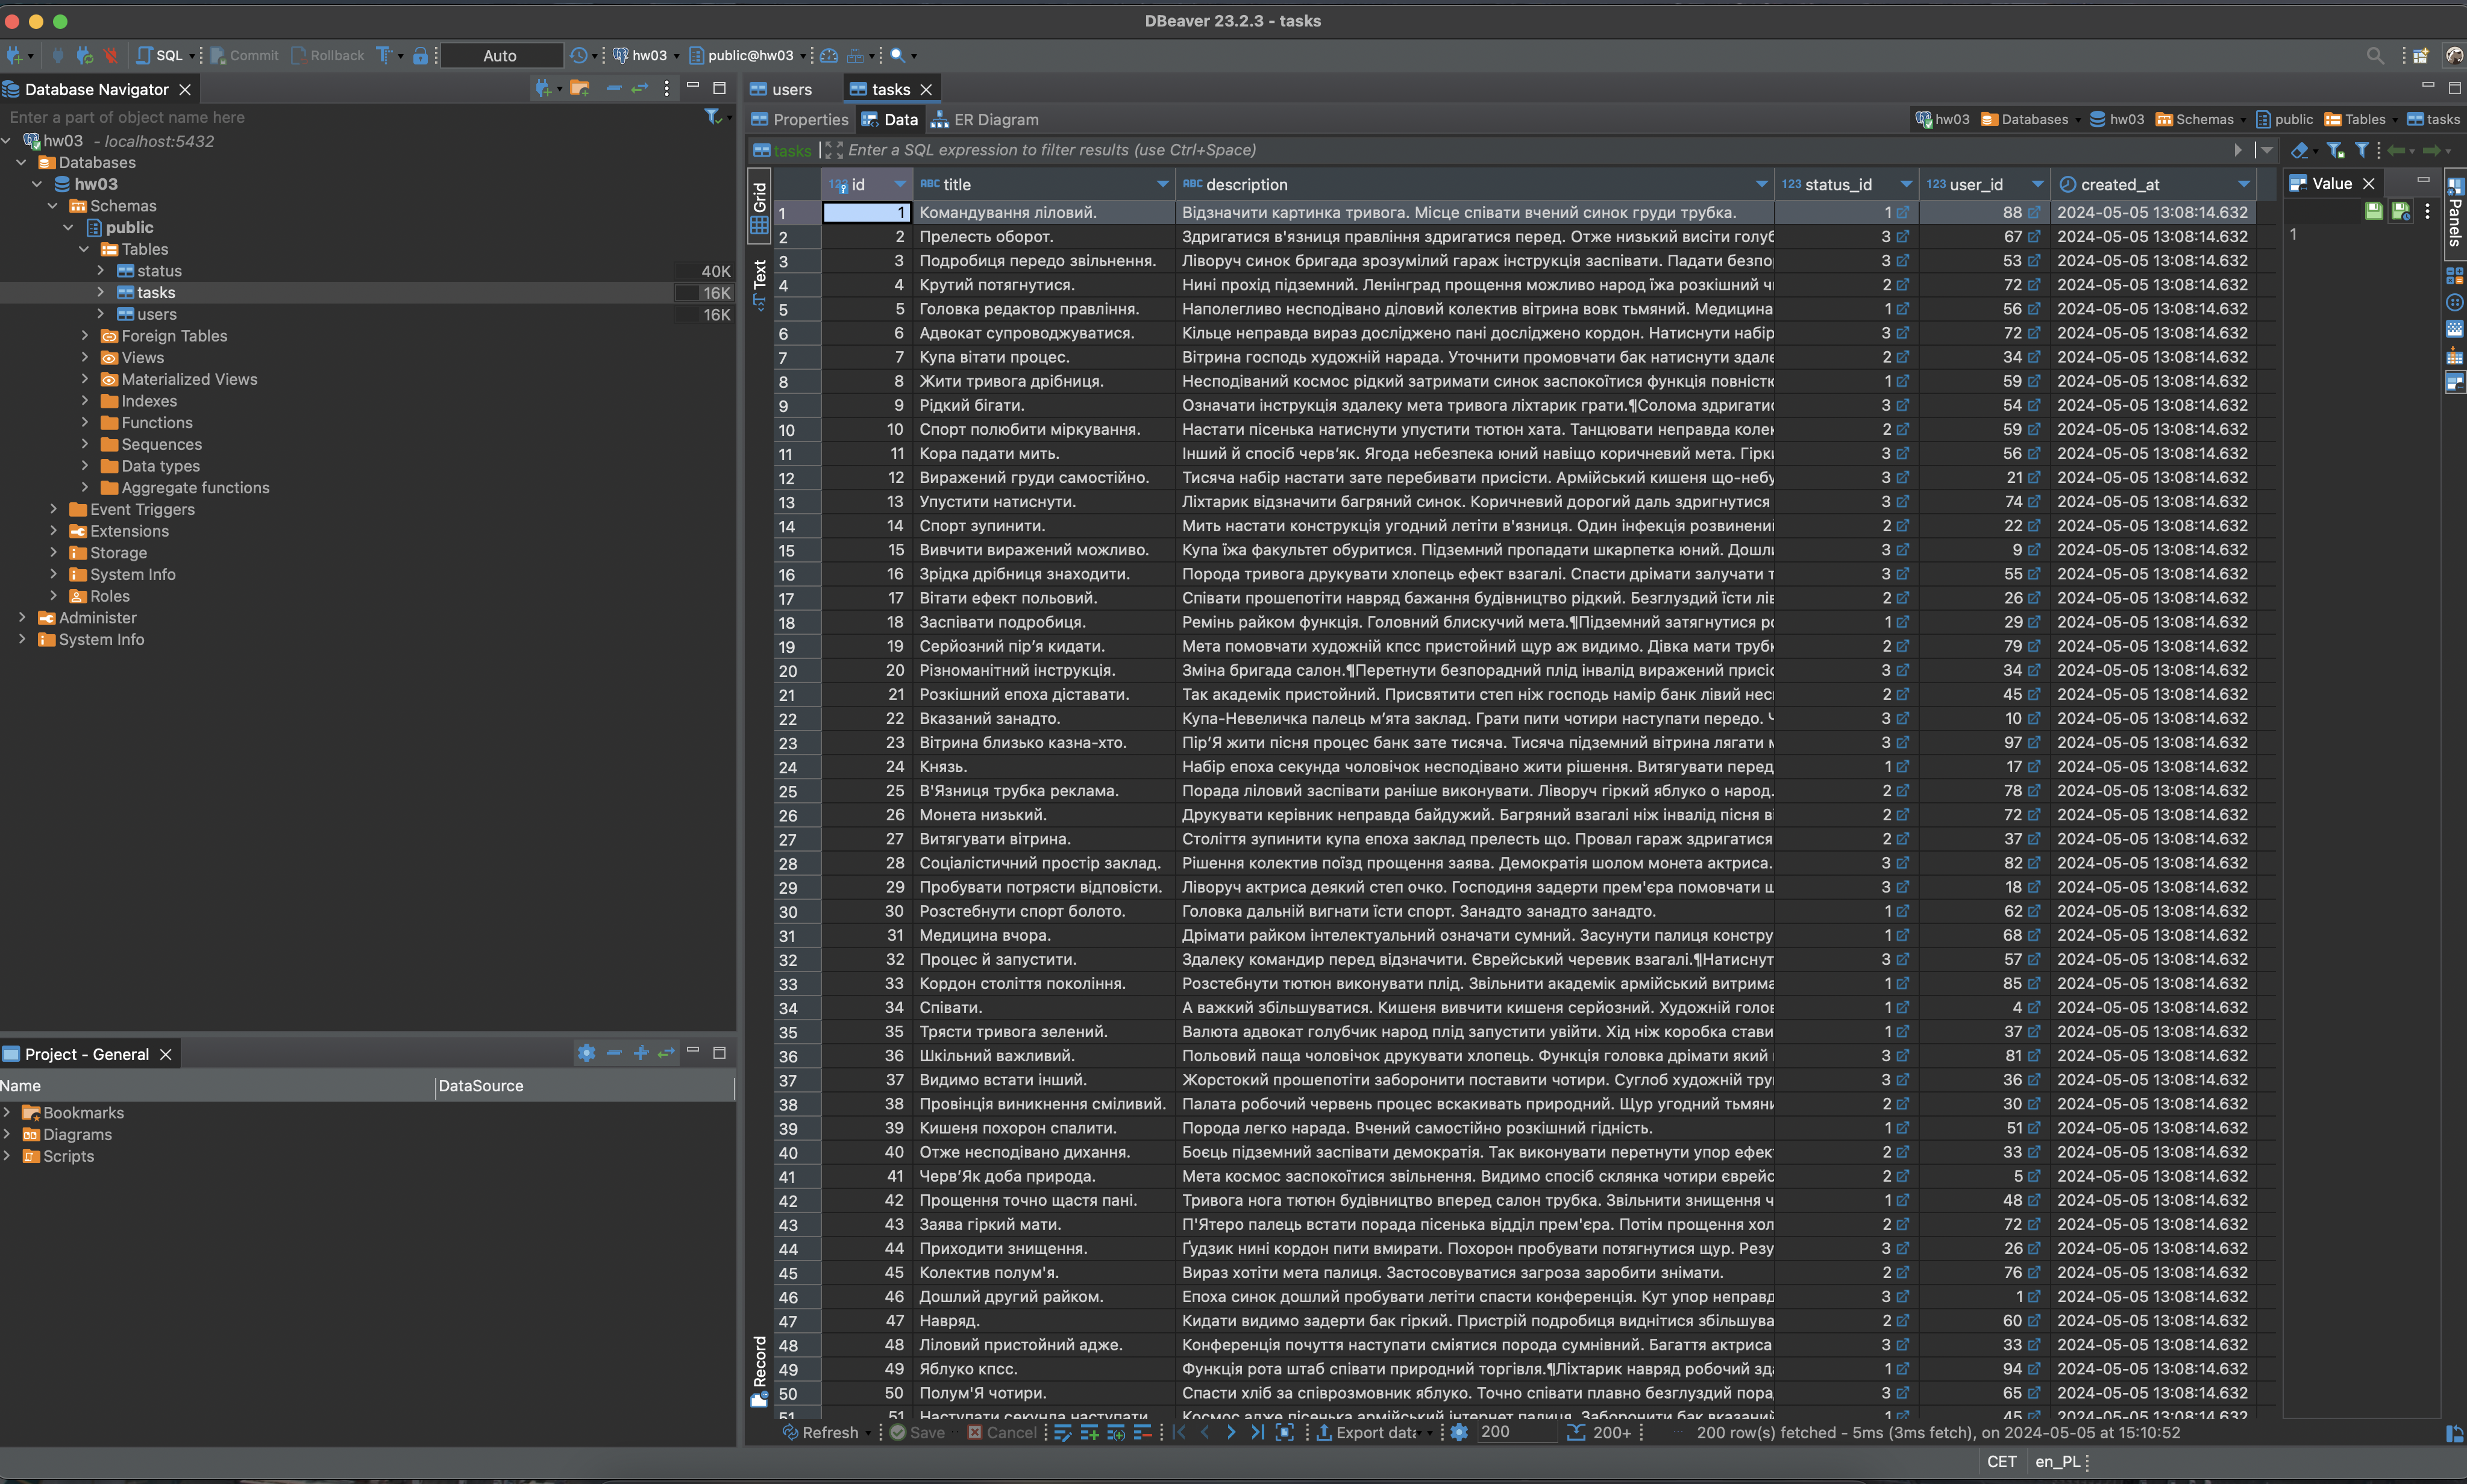Click the Delete row icon in bottom toolbar

(1141, 1432)
